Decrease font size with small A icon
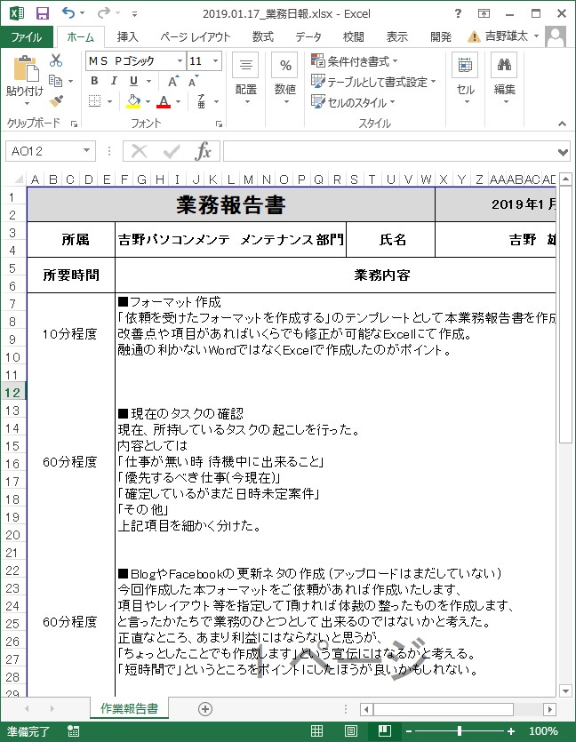 pyautogui.click(x=193, y=82)
